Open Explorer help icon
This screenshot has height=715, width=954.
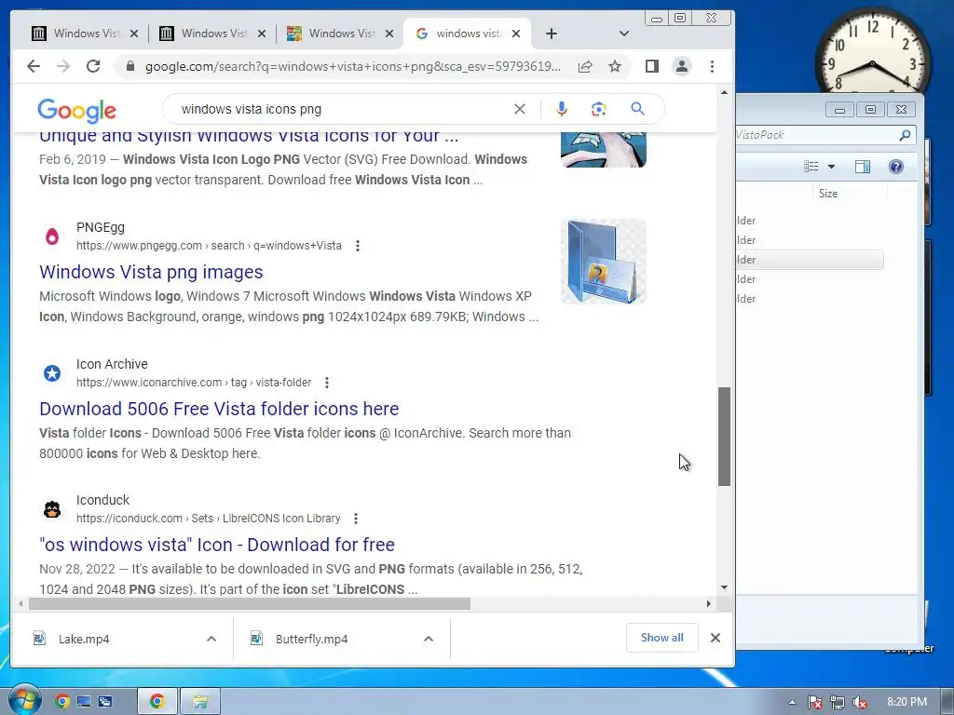[x=895, y=167]
